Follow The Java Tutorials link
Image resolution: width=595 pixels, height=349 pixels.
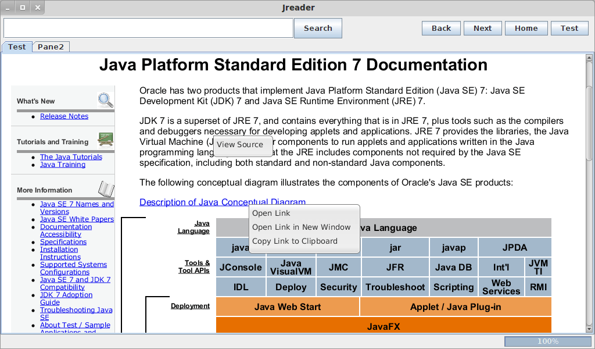coord(71,156)
